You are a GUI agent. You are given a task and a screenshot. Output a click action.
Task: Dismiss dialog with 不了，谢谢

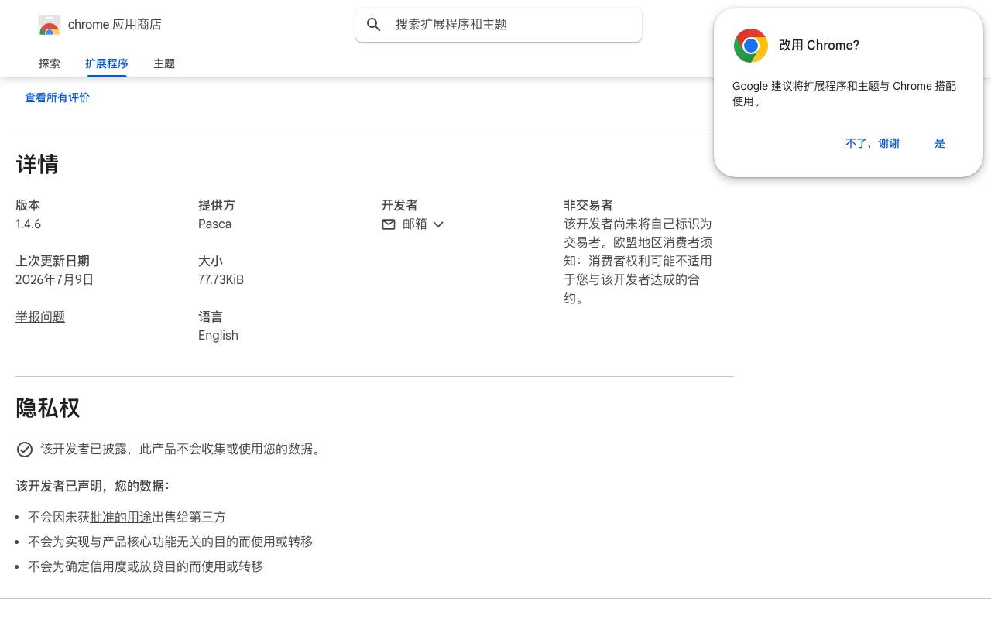coord(873,143)
